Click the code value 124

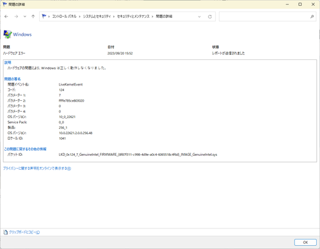pyautogui.click(x=61, y=90)
